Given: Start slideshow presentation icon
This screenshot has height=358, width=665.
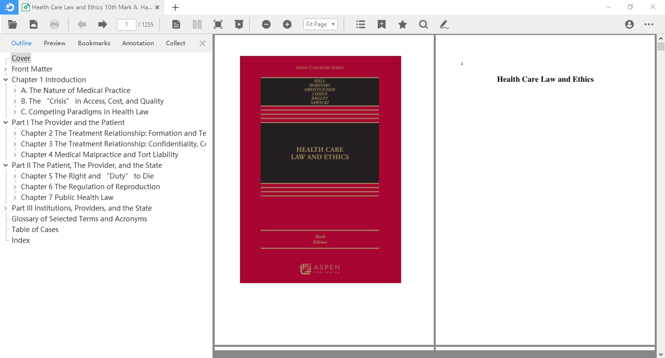Looking at the screenshot, I should click(x=239, y=24).
